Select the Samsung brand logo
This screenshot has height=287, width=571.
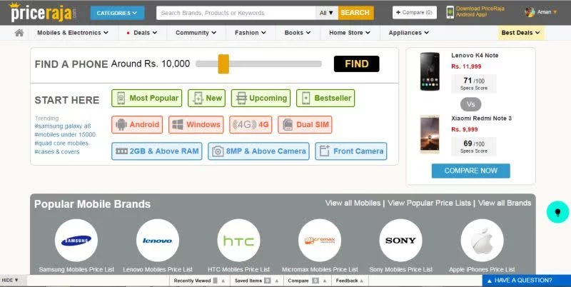click(x=76, y=241)
